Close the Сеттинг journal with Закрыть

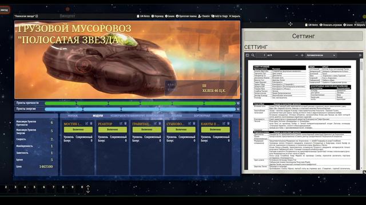(360, 24)
